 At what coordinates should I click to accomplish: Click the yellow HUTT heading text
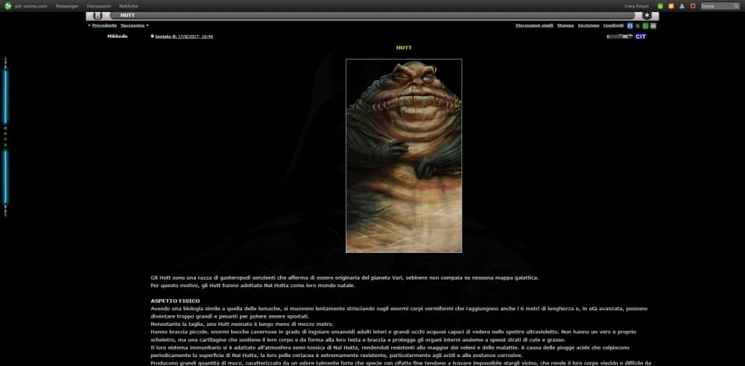[404, 48]
